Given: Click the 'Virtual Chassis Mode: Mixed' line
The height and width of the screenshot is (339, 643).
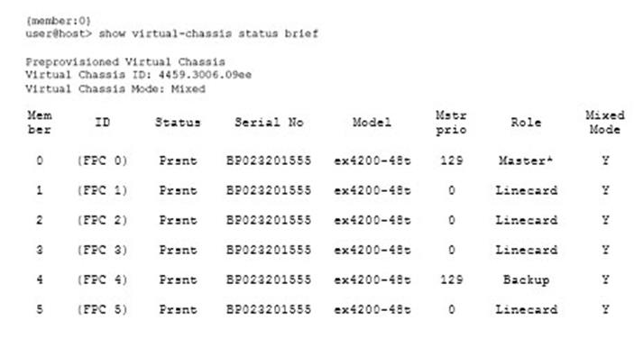Looking at the screenshot, I should coord(115,88).
